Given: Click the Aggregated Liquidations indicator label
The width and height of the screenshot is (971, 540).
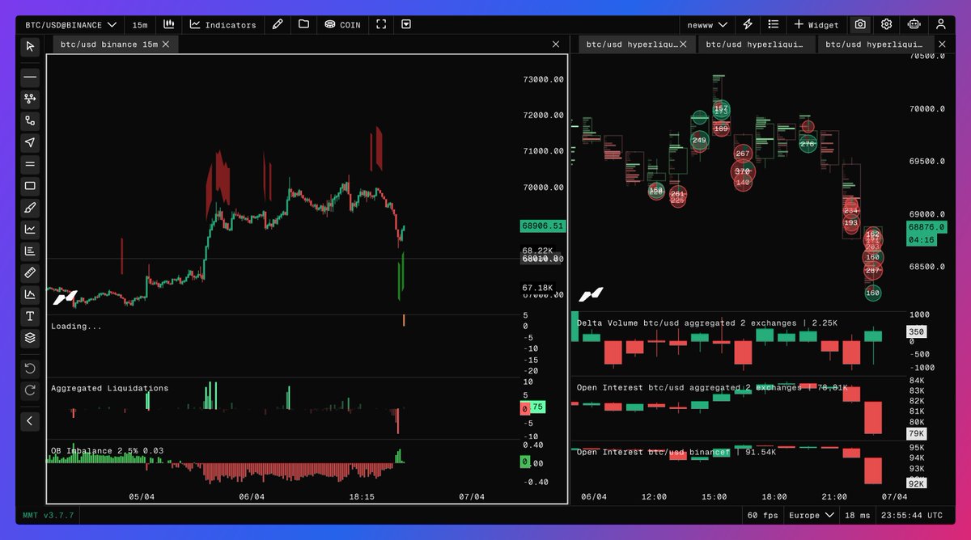Looking at the screenshot, I should point(109,388).
